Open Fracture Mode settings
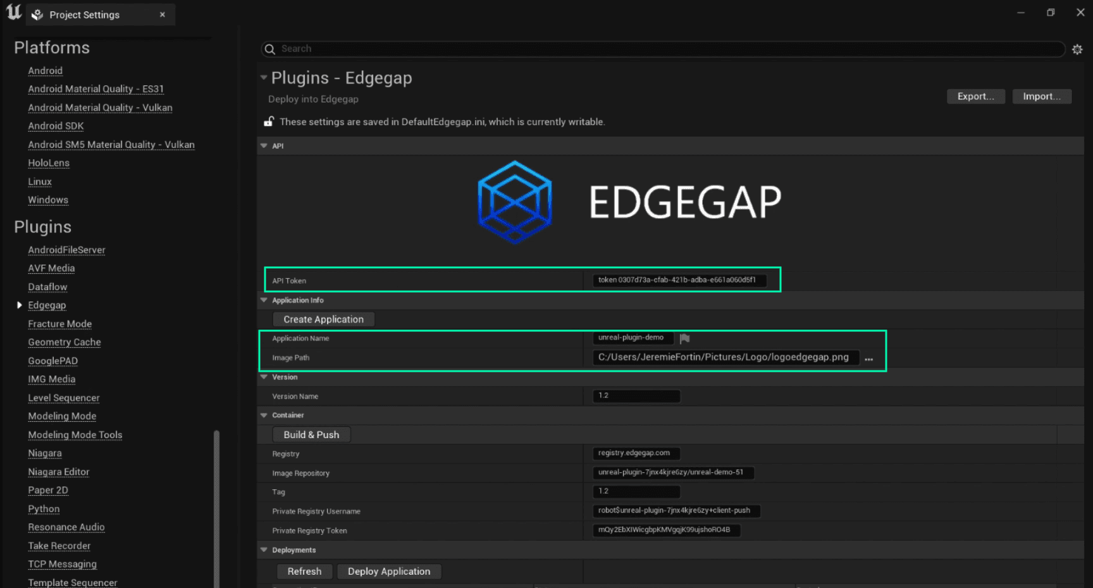The image size is (1093, 588). point(59,324)
